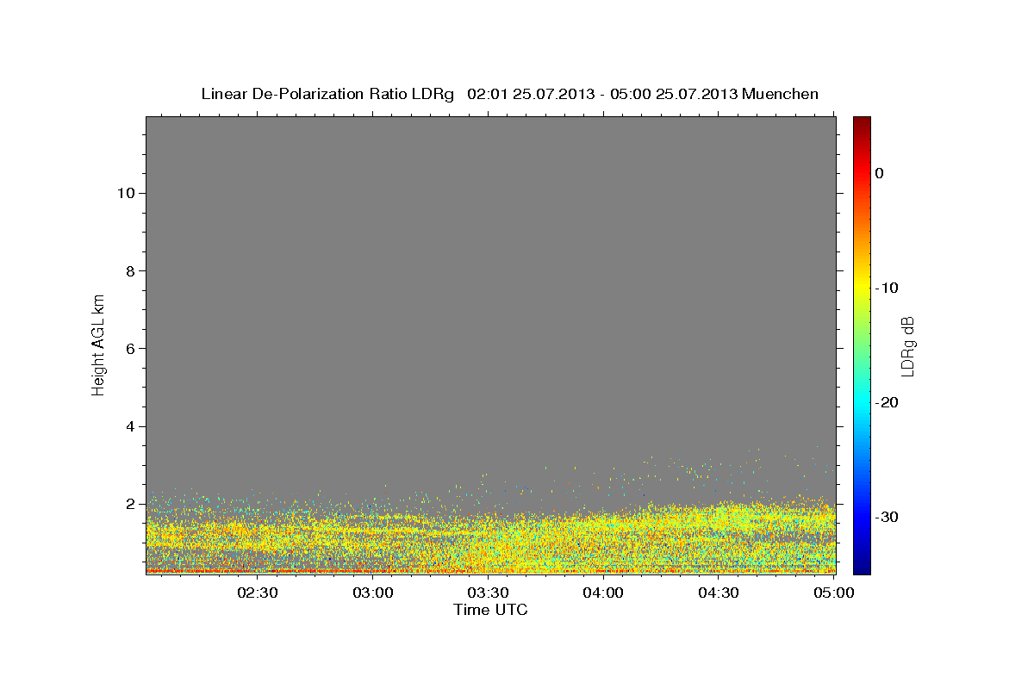Click the plot title 'Linear De-Polarization Ratio LDRg'

point(327,94)
